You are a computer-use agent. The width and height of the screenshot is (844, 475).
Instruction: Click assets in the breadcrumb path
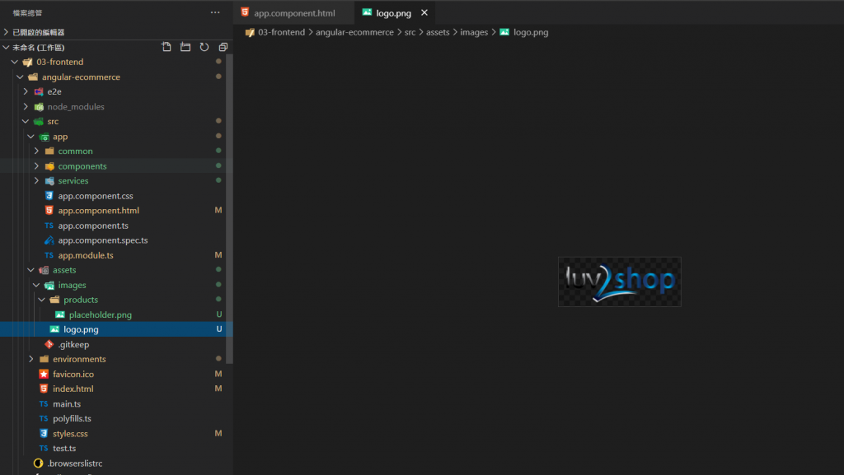click(438, 32)
